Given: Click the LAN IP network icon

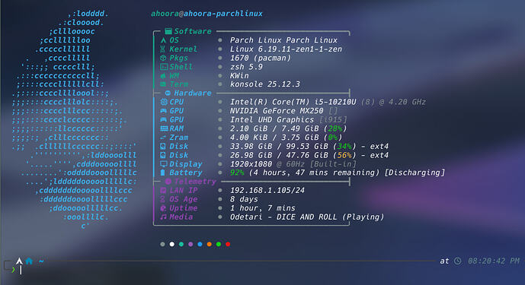Looking at the screenshot, I should (x=163, y=191).
